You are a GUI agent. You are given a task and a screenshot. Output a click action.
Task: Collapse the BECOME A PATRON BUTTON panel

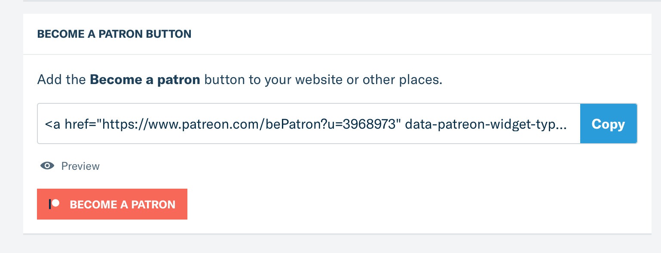tap(114, 34)
